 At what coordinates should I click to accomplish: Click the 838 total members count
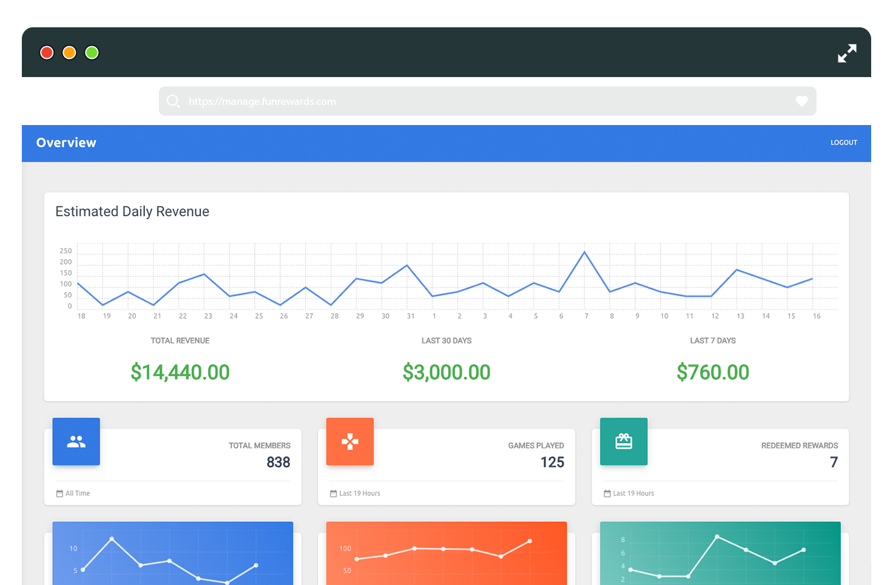tap(278, 462)
